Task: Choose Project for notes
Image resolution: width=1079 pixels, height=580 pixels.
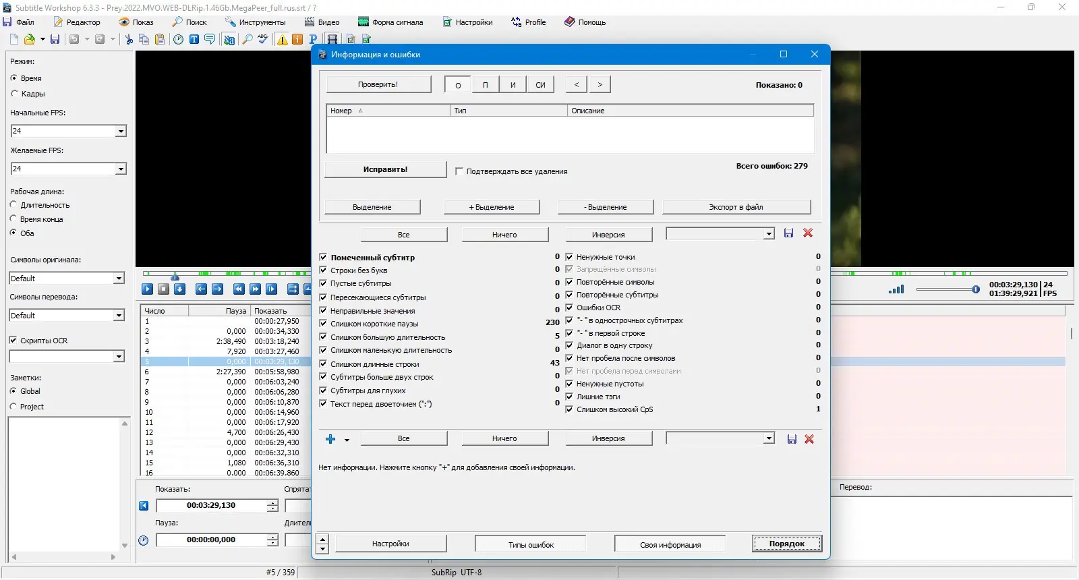Action: (x=13, y=407)
